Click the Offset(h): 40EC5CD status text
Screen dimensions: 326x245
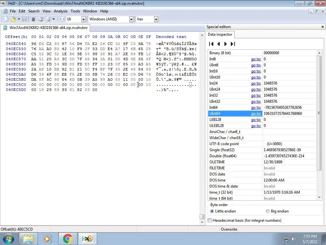tap(17, 229)
